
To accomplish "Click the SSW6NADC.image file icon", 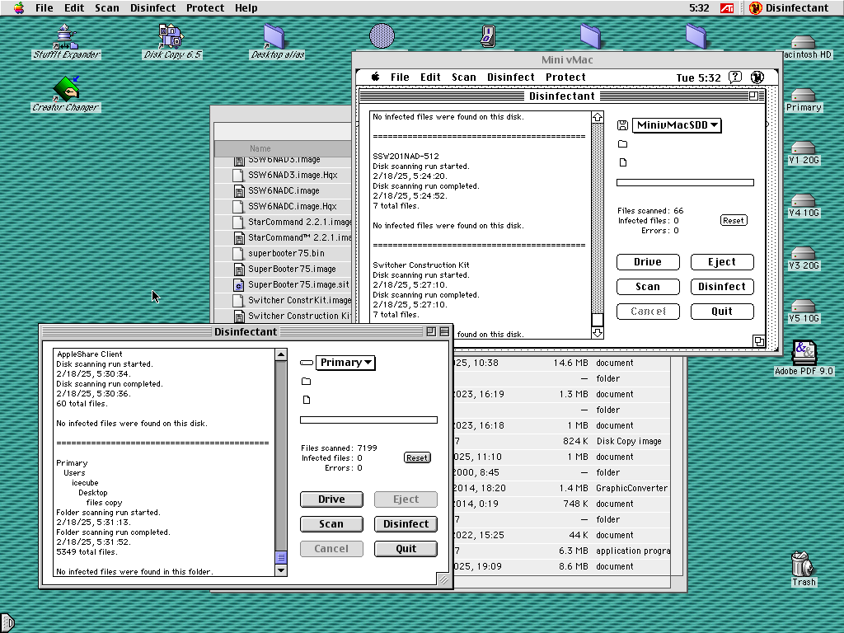I will pos(238,190).
